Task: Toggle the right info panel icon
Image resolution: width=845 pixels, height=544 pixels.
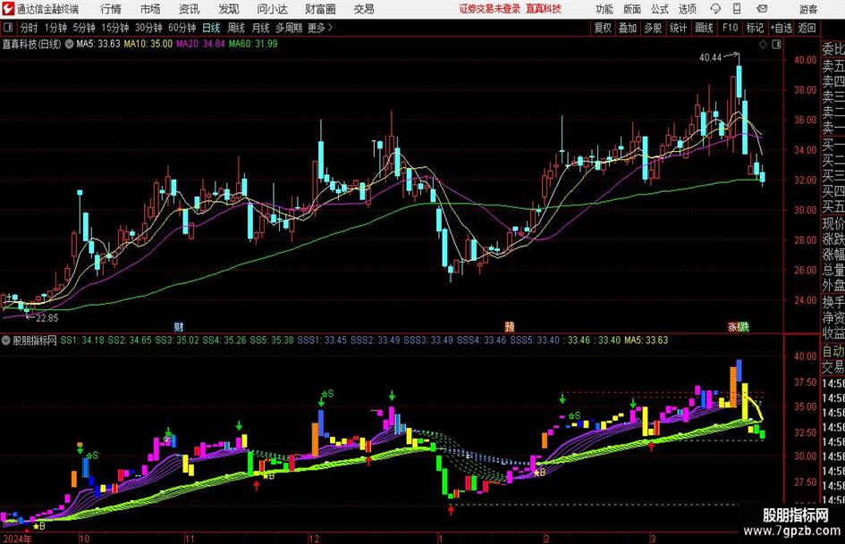Action: (x=776, y=44)
